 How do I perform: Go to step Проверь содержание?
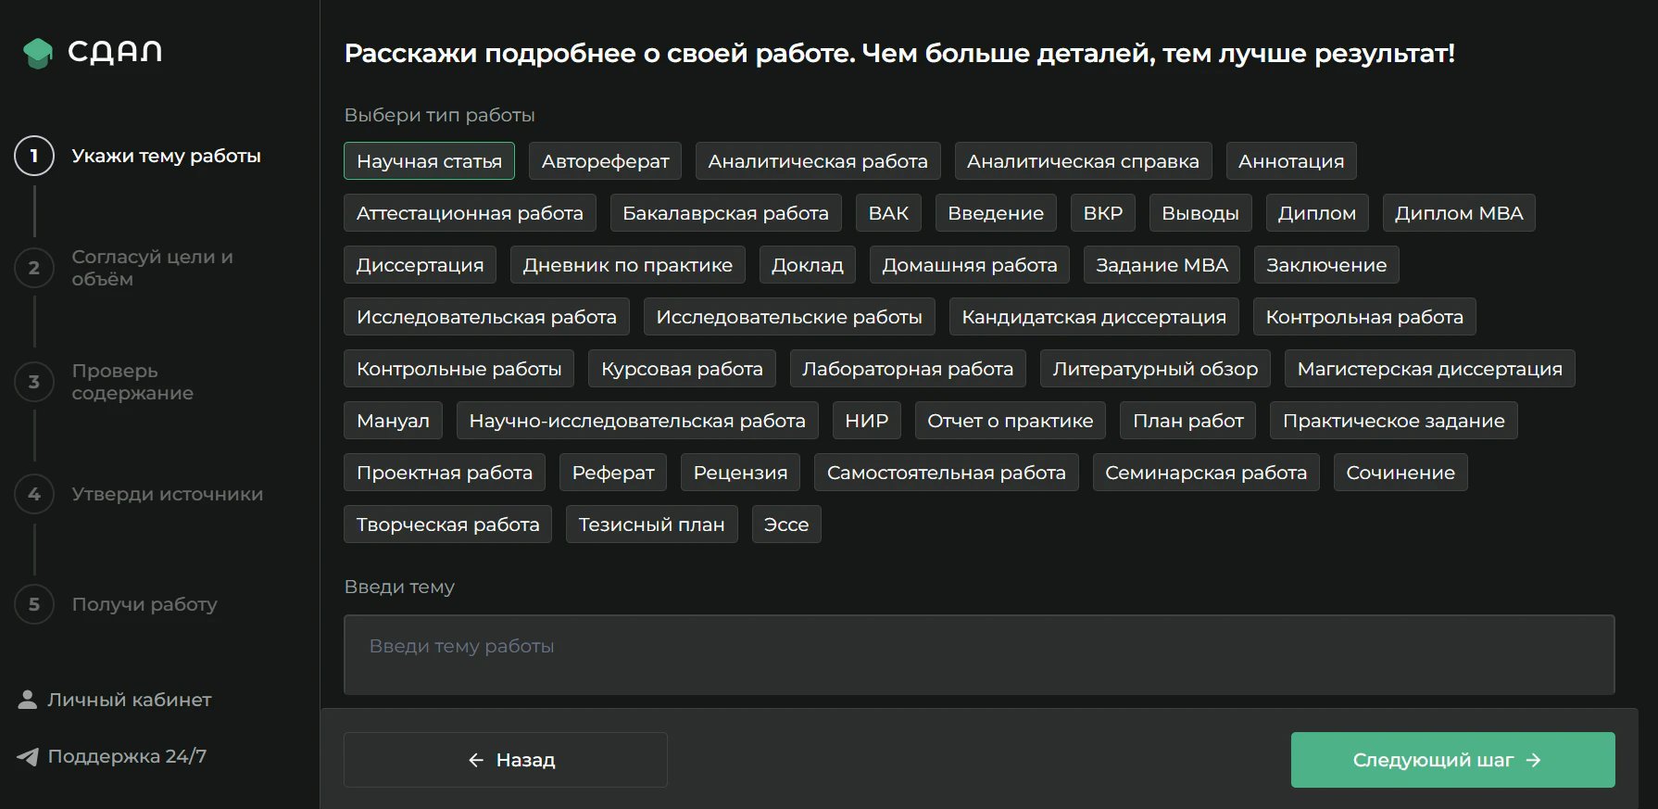[132, 382]
